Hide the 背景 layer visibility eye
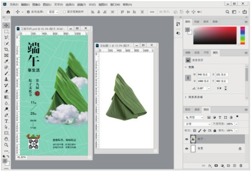The image size is (251, 171). [186, 149]
